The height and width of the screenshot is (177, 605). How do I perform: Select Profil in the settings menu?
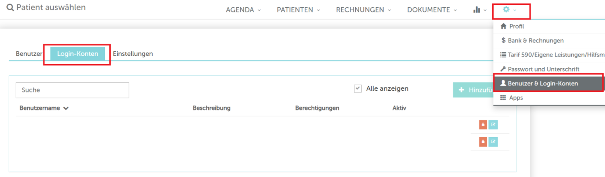(516, 26)
